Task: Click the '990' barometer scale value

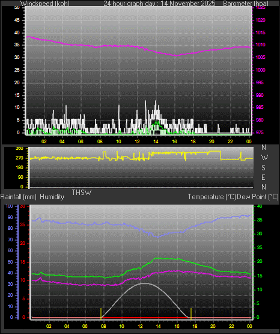Action: click(260, 95)
